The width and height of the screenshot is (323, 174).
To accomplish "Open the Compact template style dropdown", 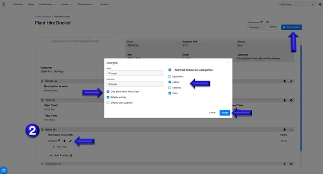I will [256, 27].
